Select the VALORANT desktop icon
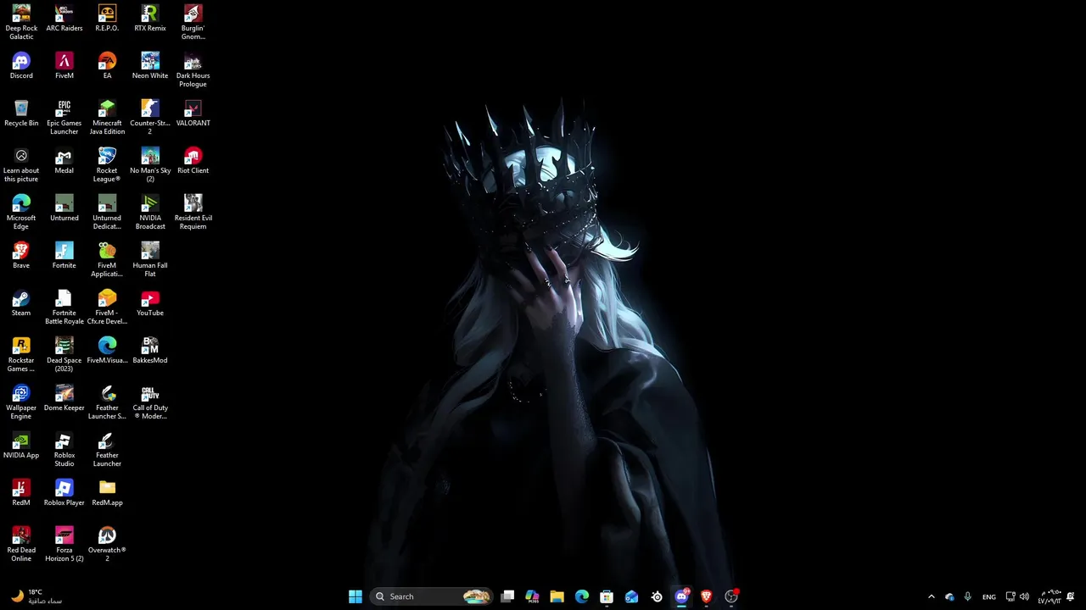 [193, 114]
